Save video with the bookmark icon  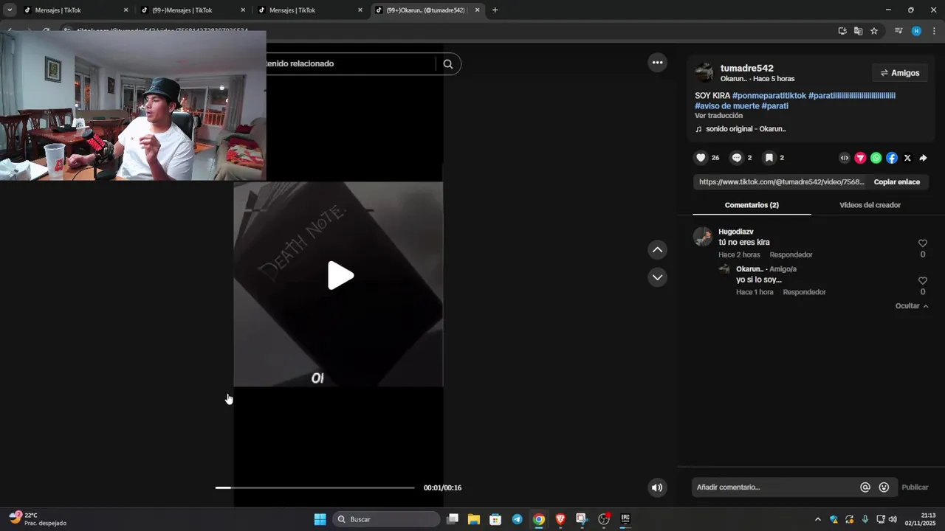click(769, 158)
